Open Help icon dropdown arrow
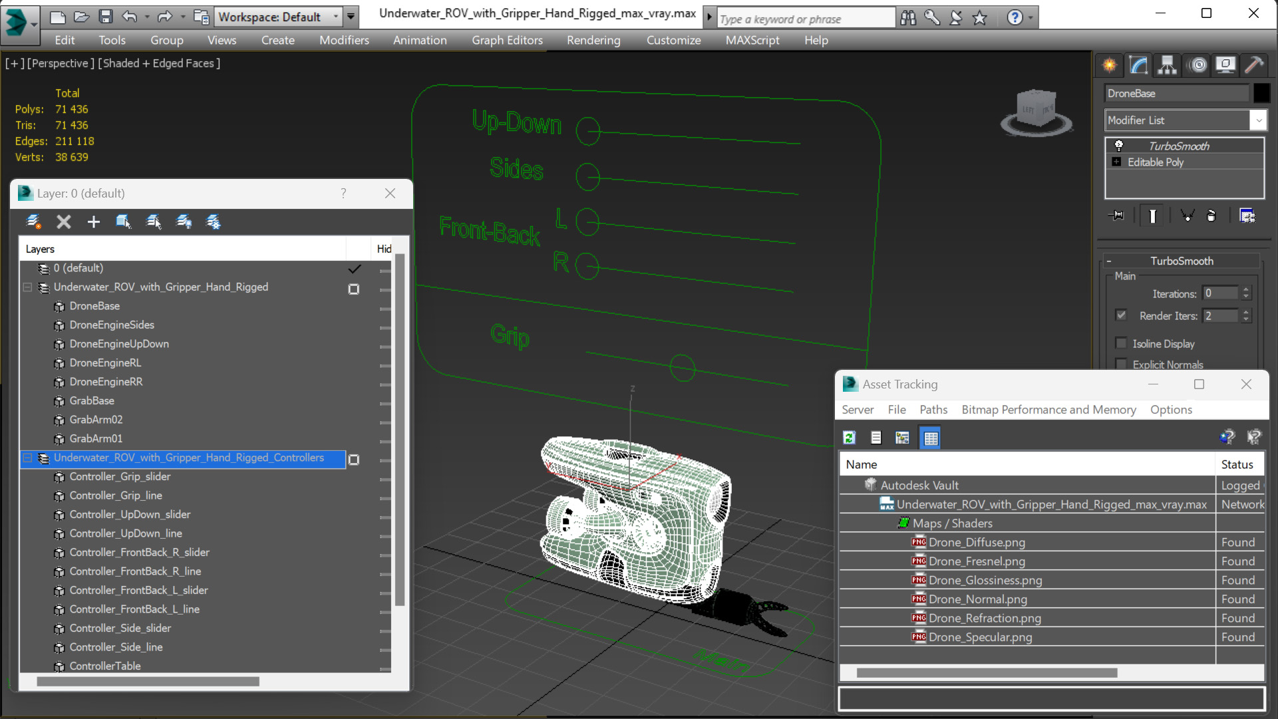 pos(1031,18)
